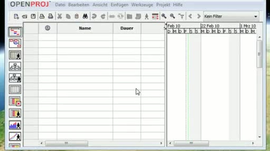Open the Datei menu
This screenshot has width=270, height=151.
[60, 5]
